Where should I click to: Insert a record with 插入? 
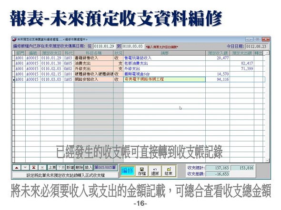click(x=89, y=168)
